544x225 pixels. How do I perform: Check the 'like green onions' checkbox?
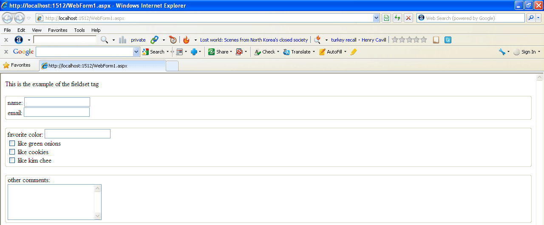click(12, 143)
